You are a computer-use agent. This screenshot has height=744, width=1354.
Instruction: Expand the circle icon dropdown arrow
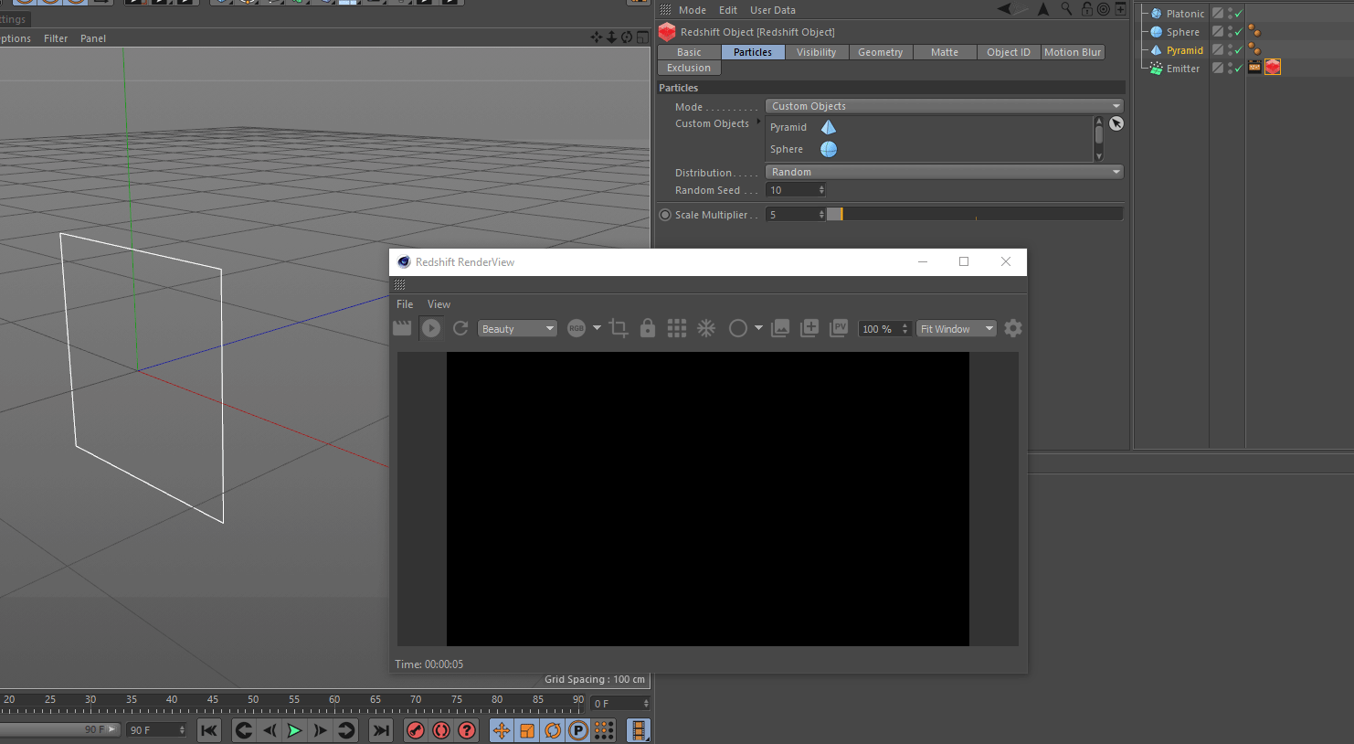758,327
